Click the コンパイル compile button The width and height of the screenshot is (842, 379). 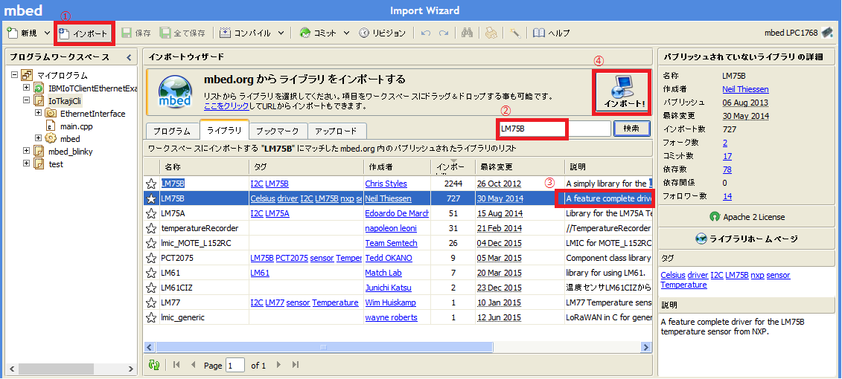(246, 33)
